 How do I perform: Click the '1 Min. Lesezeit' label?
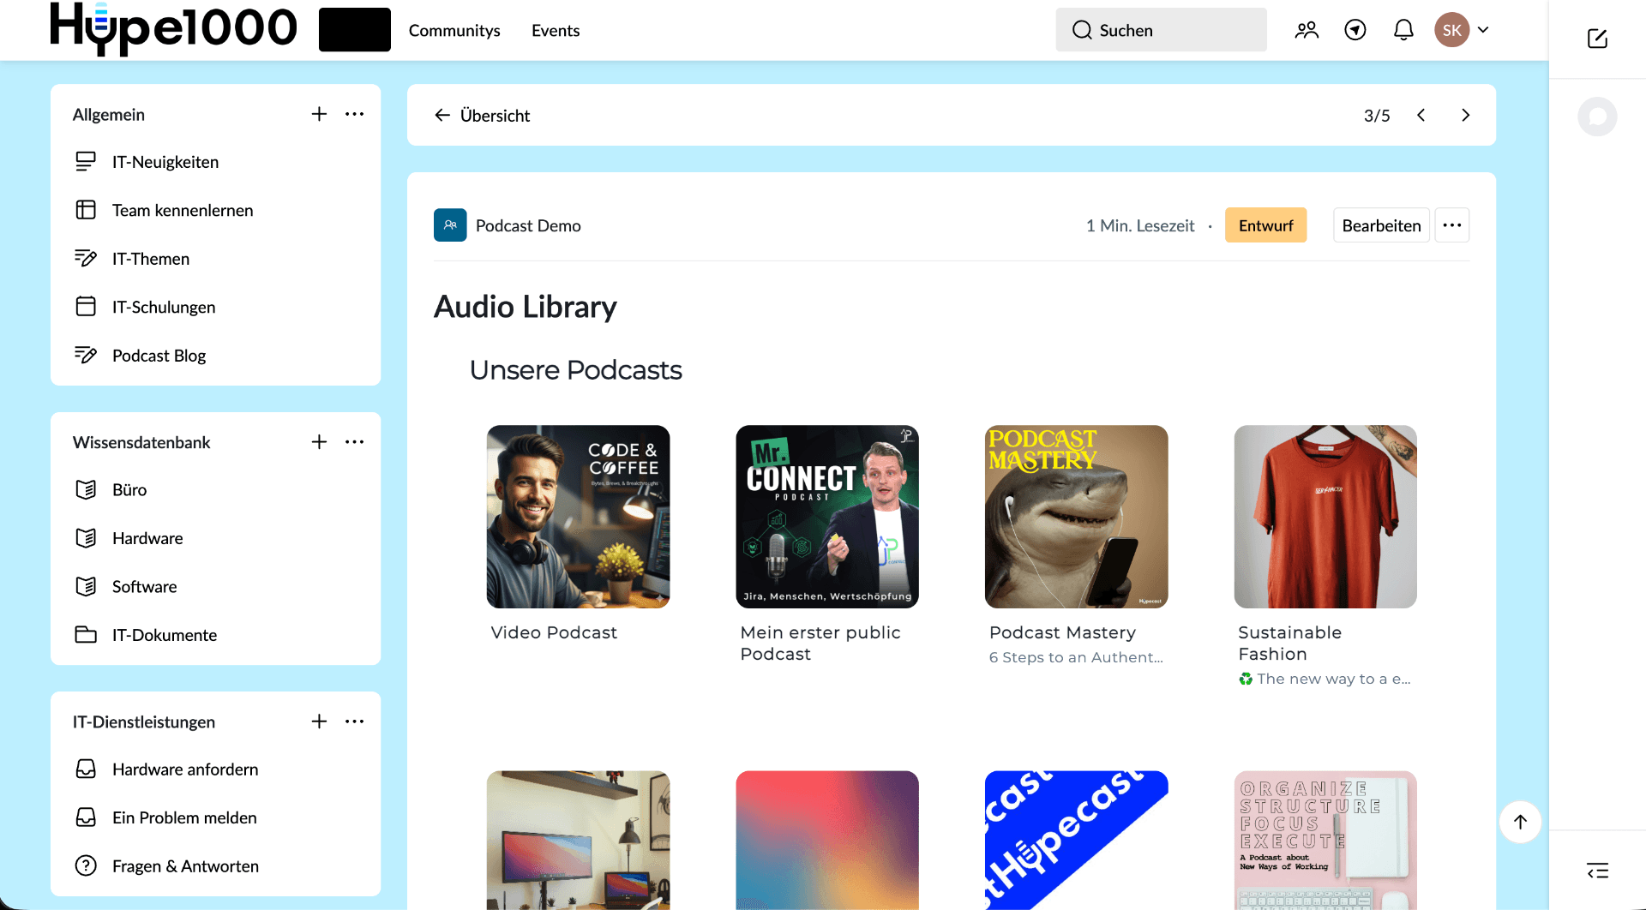tap(1140, 225)
